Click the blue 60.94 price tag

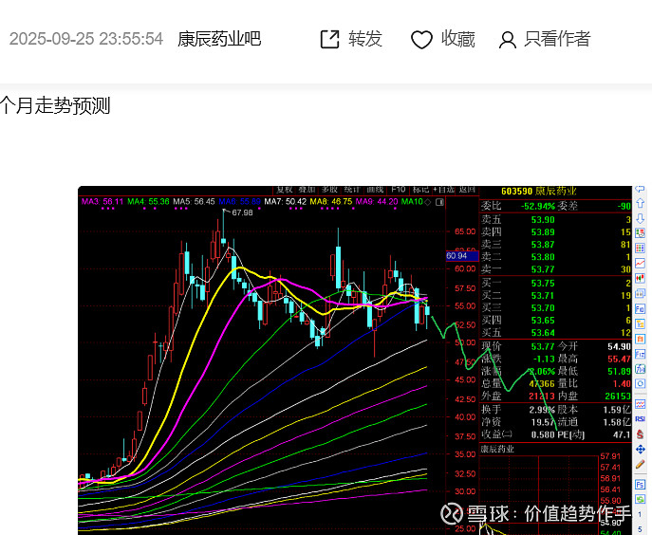pos(462,256)
